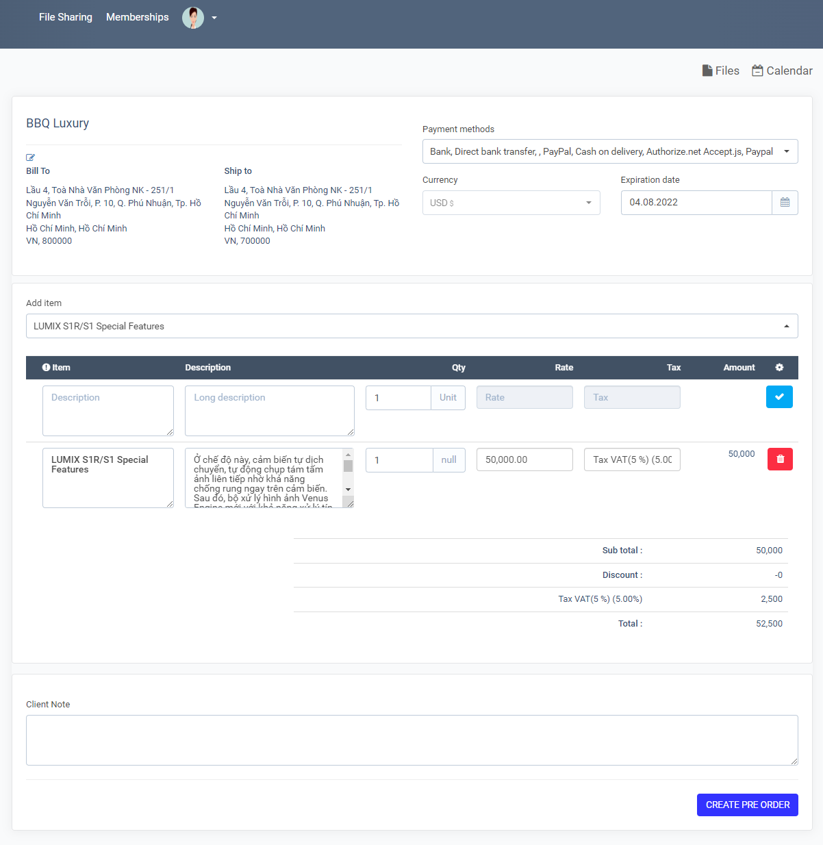The image size is (823, 845).
Task: Click the profile avatar in top bar
Action: click(192, 17)
